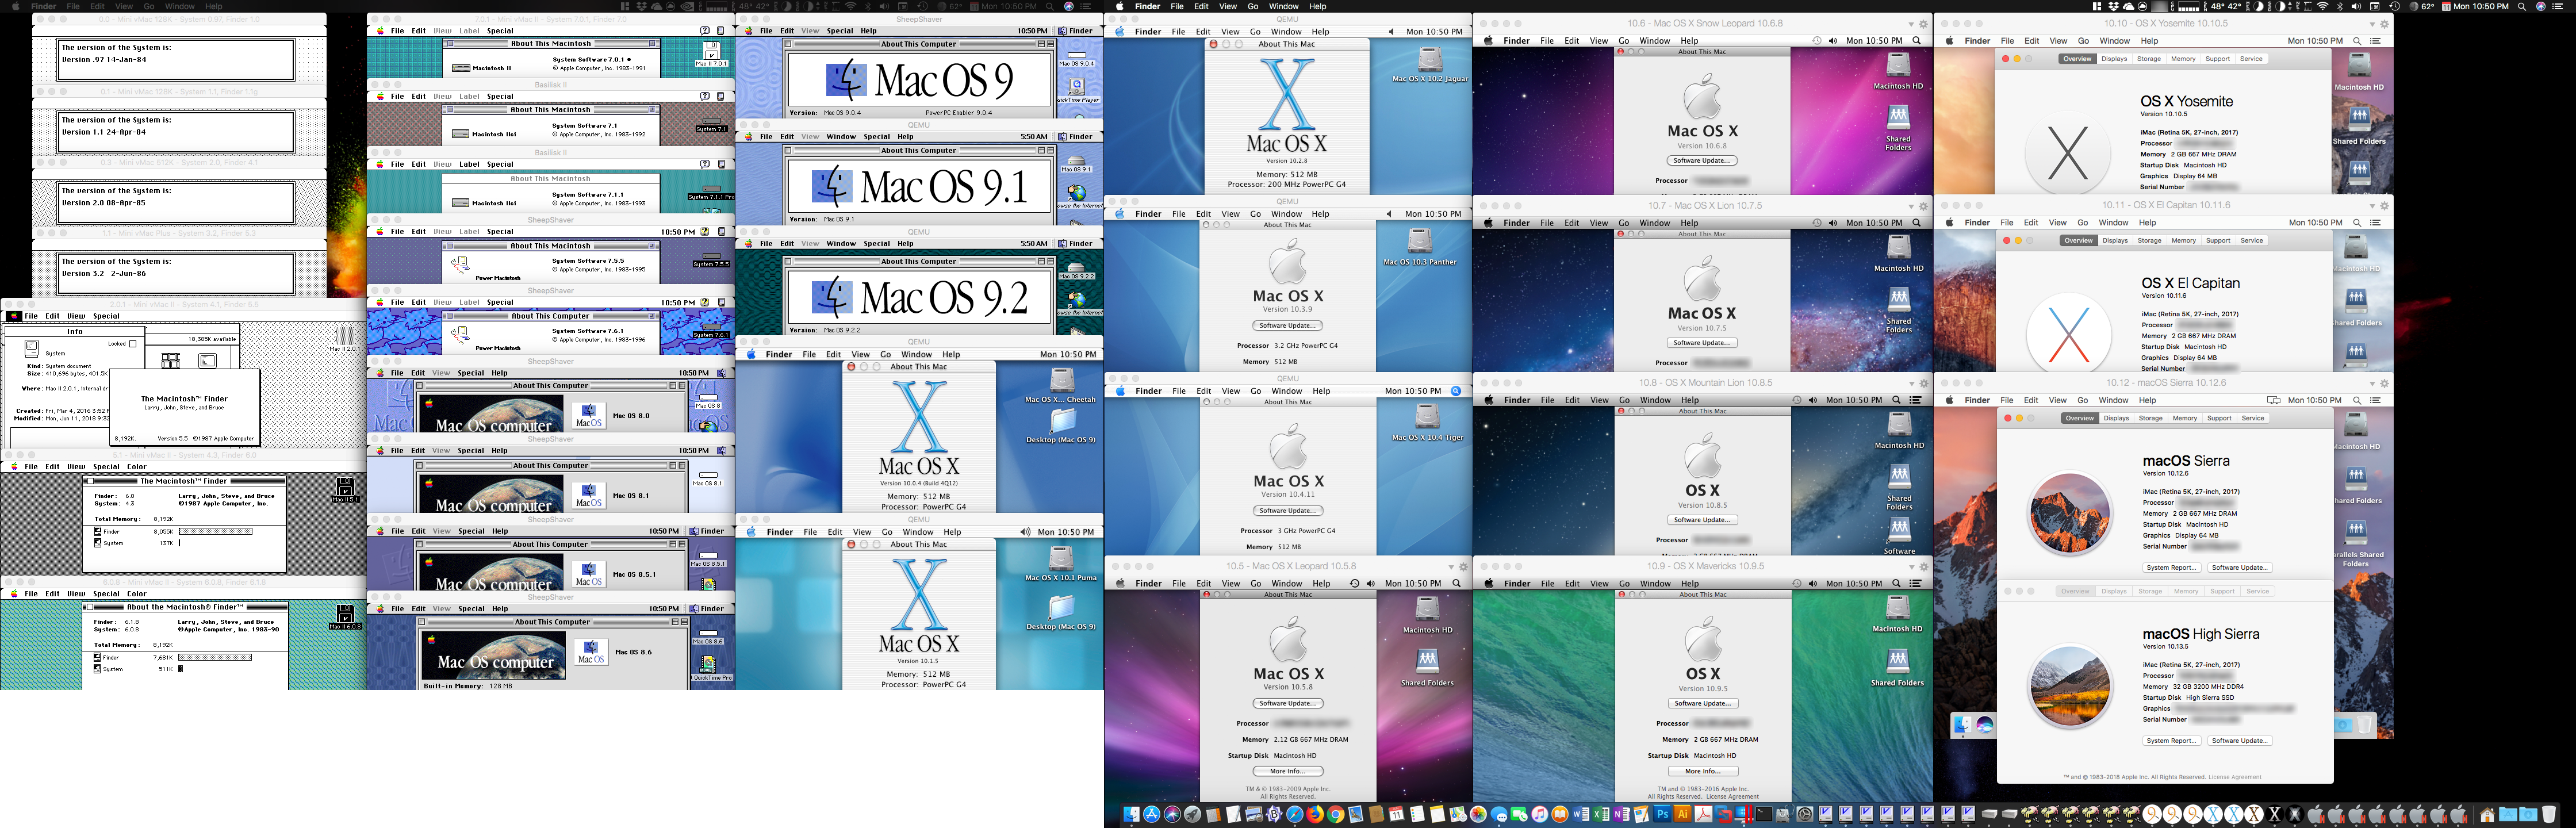The width and height of the screenshot is (2576, 828).
Task: Switch to Storage tab in OS X El Capitan window
Action: point(2150,241)
